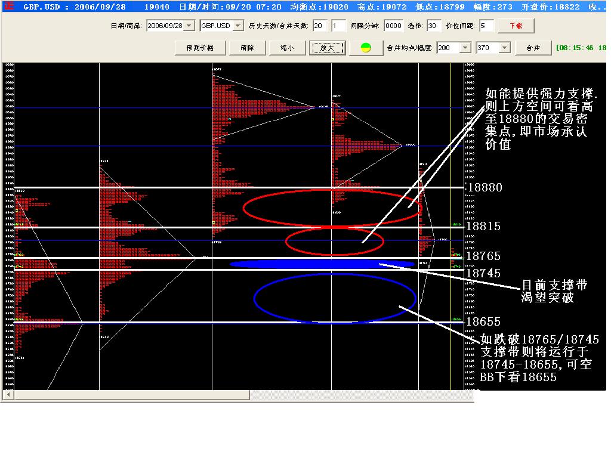This screenshot has height=458, width=611.
Task: Click the 放大 zoom in button
Action: pyautogui.click(x=328, y=48)
